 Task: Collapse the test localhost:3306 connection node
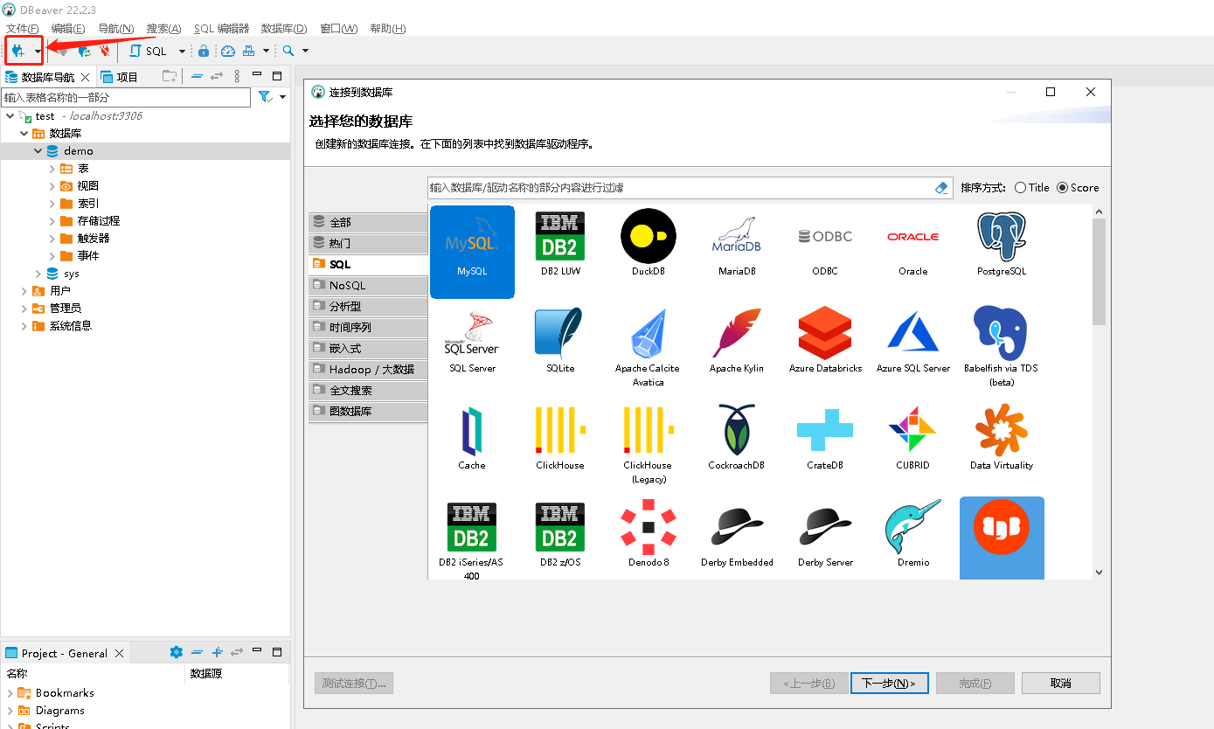pos(10,115)
